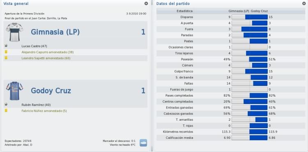Image resolution: width=308 pixels, height=152 pixels.
Task: Click the goal ball icon beside Lucas Castro
Action: tap(6, 46)
